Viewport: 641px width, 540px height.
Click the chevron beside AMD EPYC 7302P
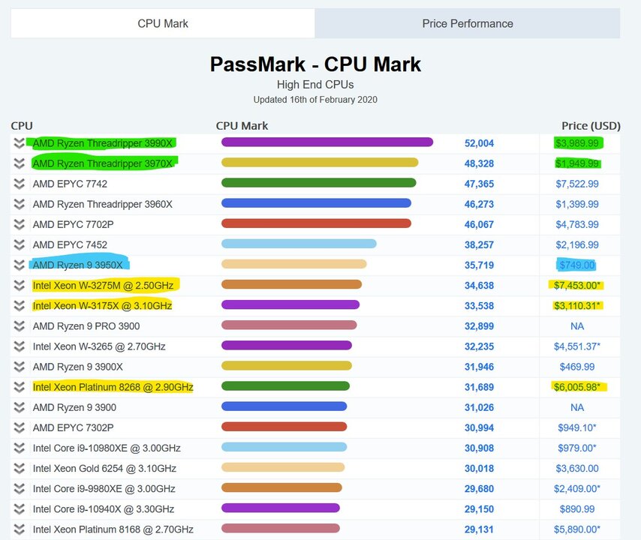click(x=19, y=427)
